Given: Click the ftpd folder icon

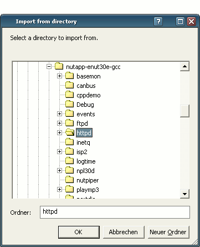Looking at the screenshot, I should [70, 123].
